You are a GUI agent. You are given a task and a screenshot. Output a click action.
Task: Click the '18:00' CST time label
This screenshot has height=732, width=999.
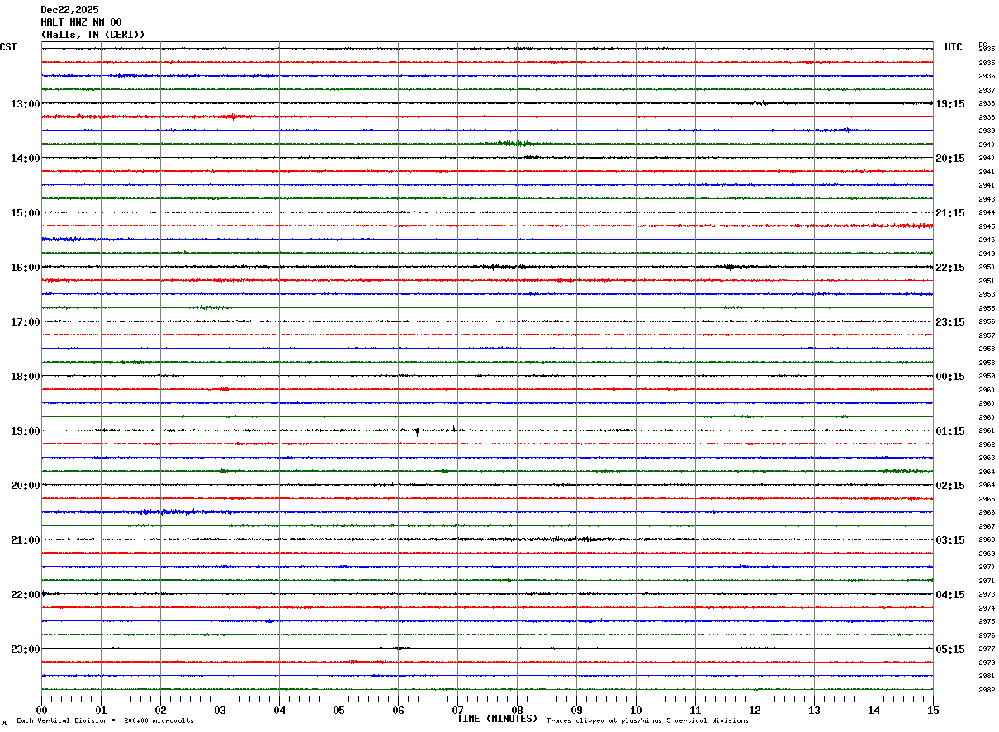[25, 377]
